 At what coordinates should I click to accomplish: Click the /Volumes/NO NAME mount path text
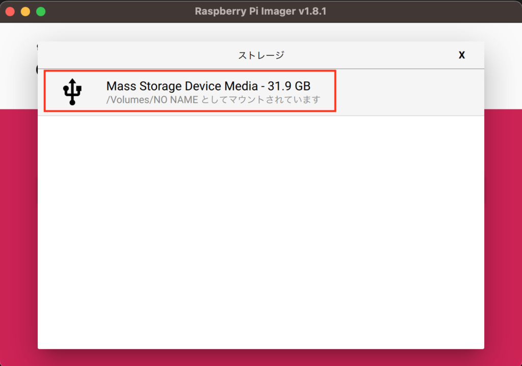tap(152, 100)
